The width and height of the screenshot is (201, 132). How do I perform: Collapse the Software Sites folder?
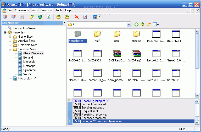pyautogui.click(x=10, y=49)
